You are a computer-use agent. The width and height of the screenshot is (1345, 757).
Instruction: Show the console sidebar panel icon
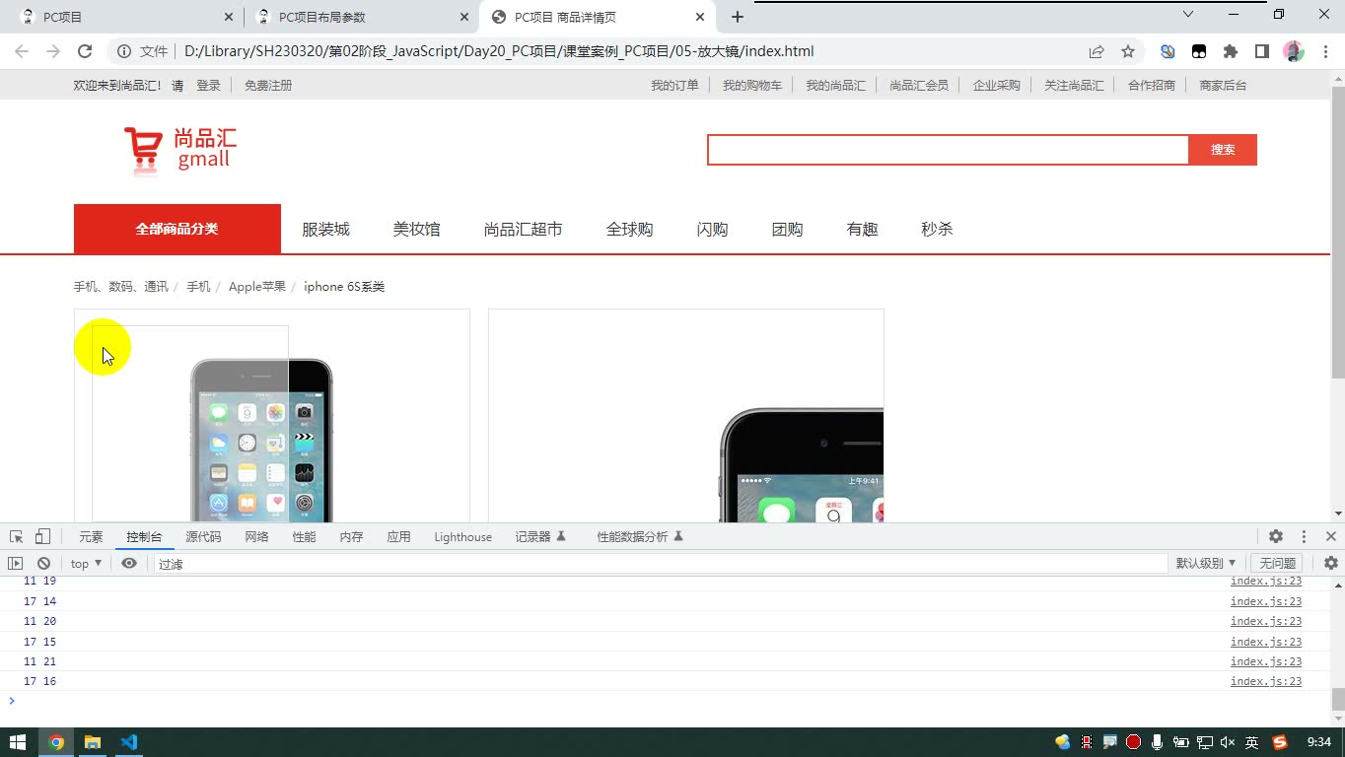point(15,563)
